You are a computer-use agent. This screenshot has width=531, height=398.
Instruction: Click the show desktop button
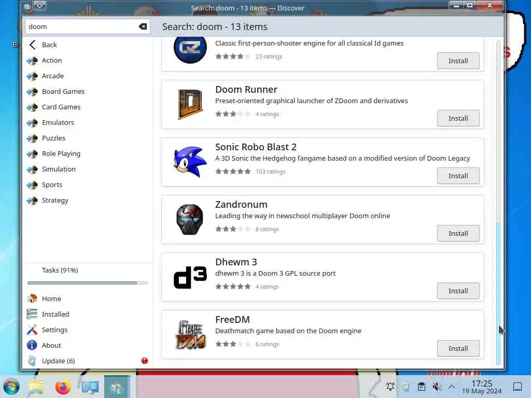pyautogui.click(x=518, y=387)
